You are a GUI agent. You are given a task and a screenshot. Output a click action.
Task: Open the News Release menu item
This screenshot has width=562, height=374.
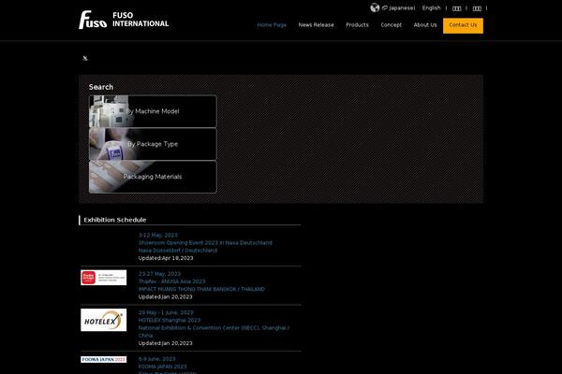tap(317, 25)
